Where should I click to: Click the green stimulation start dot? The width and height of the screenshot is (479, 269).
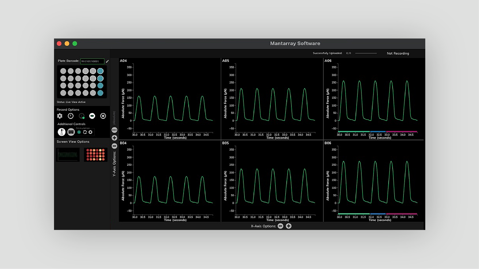(x=79, y=132)
